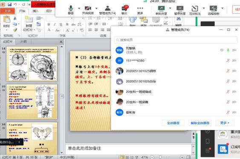Unmute 2020051301025 member's microphone

pos(228,71)
